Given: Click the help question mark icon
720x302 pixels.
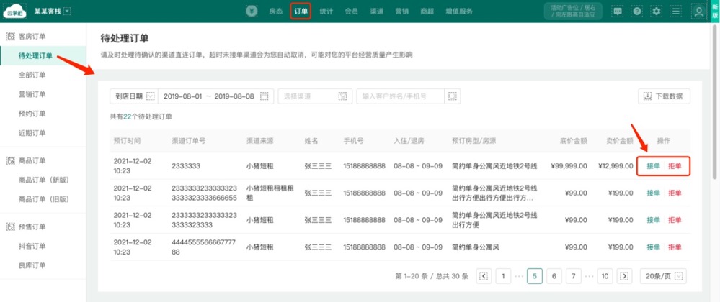Looking at the screenshot, I should tap(636, 12).
